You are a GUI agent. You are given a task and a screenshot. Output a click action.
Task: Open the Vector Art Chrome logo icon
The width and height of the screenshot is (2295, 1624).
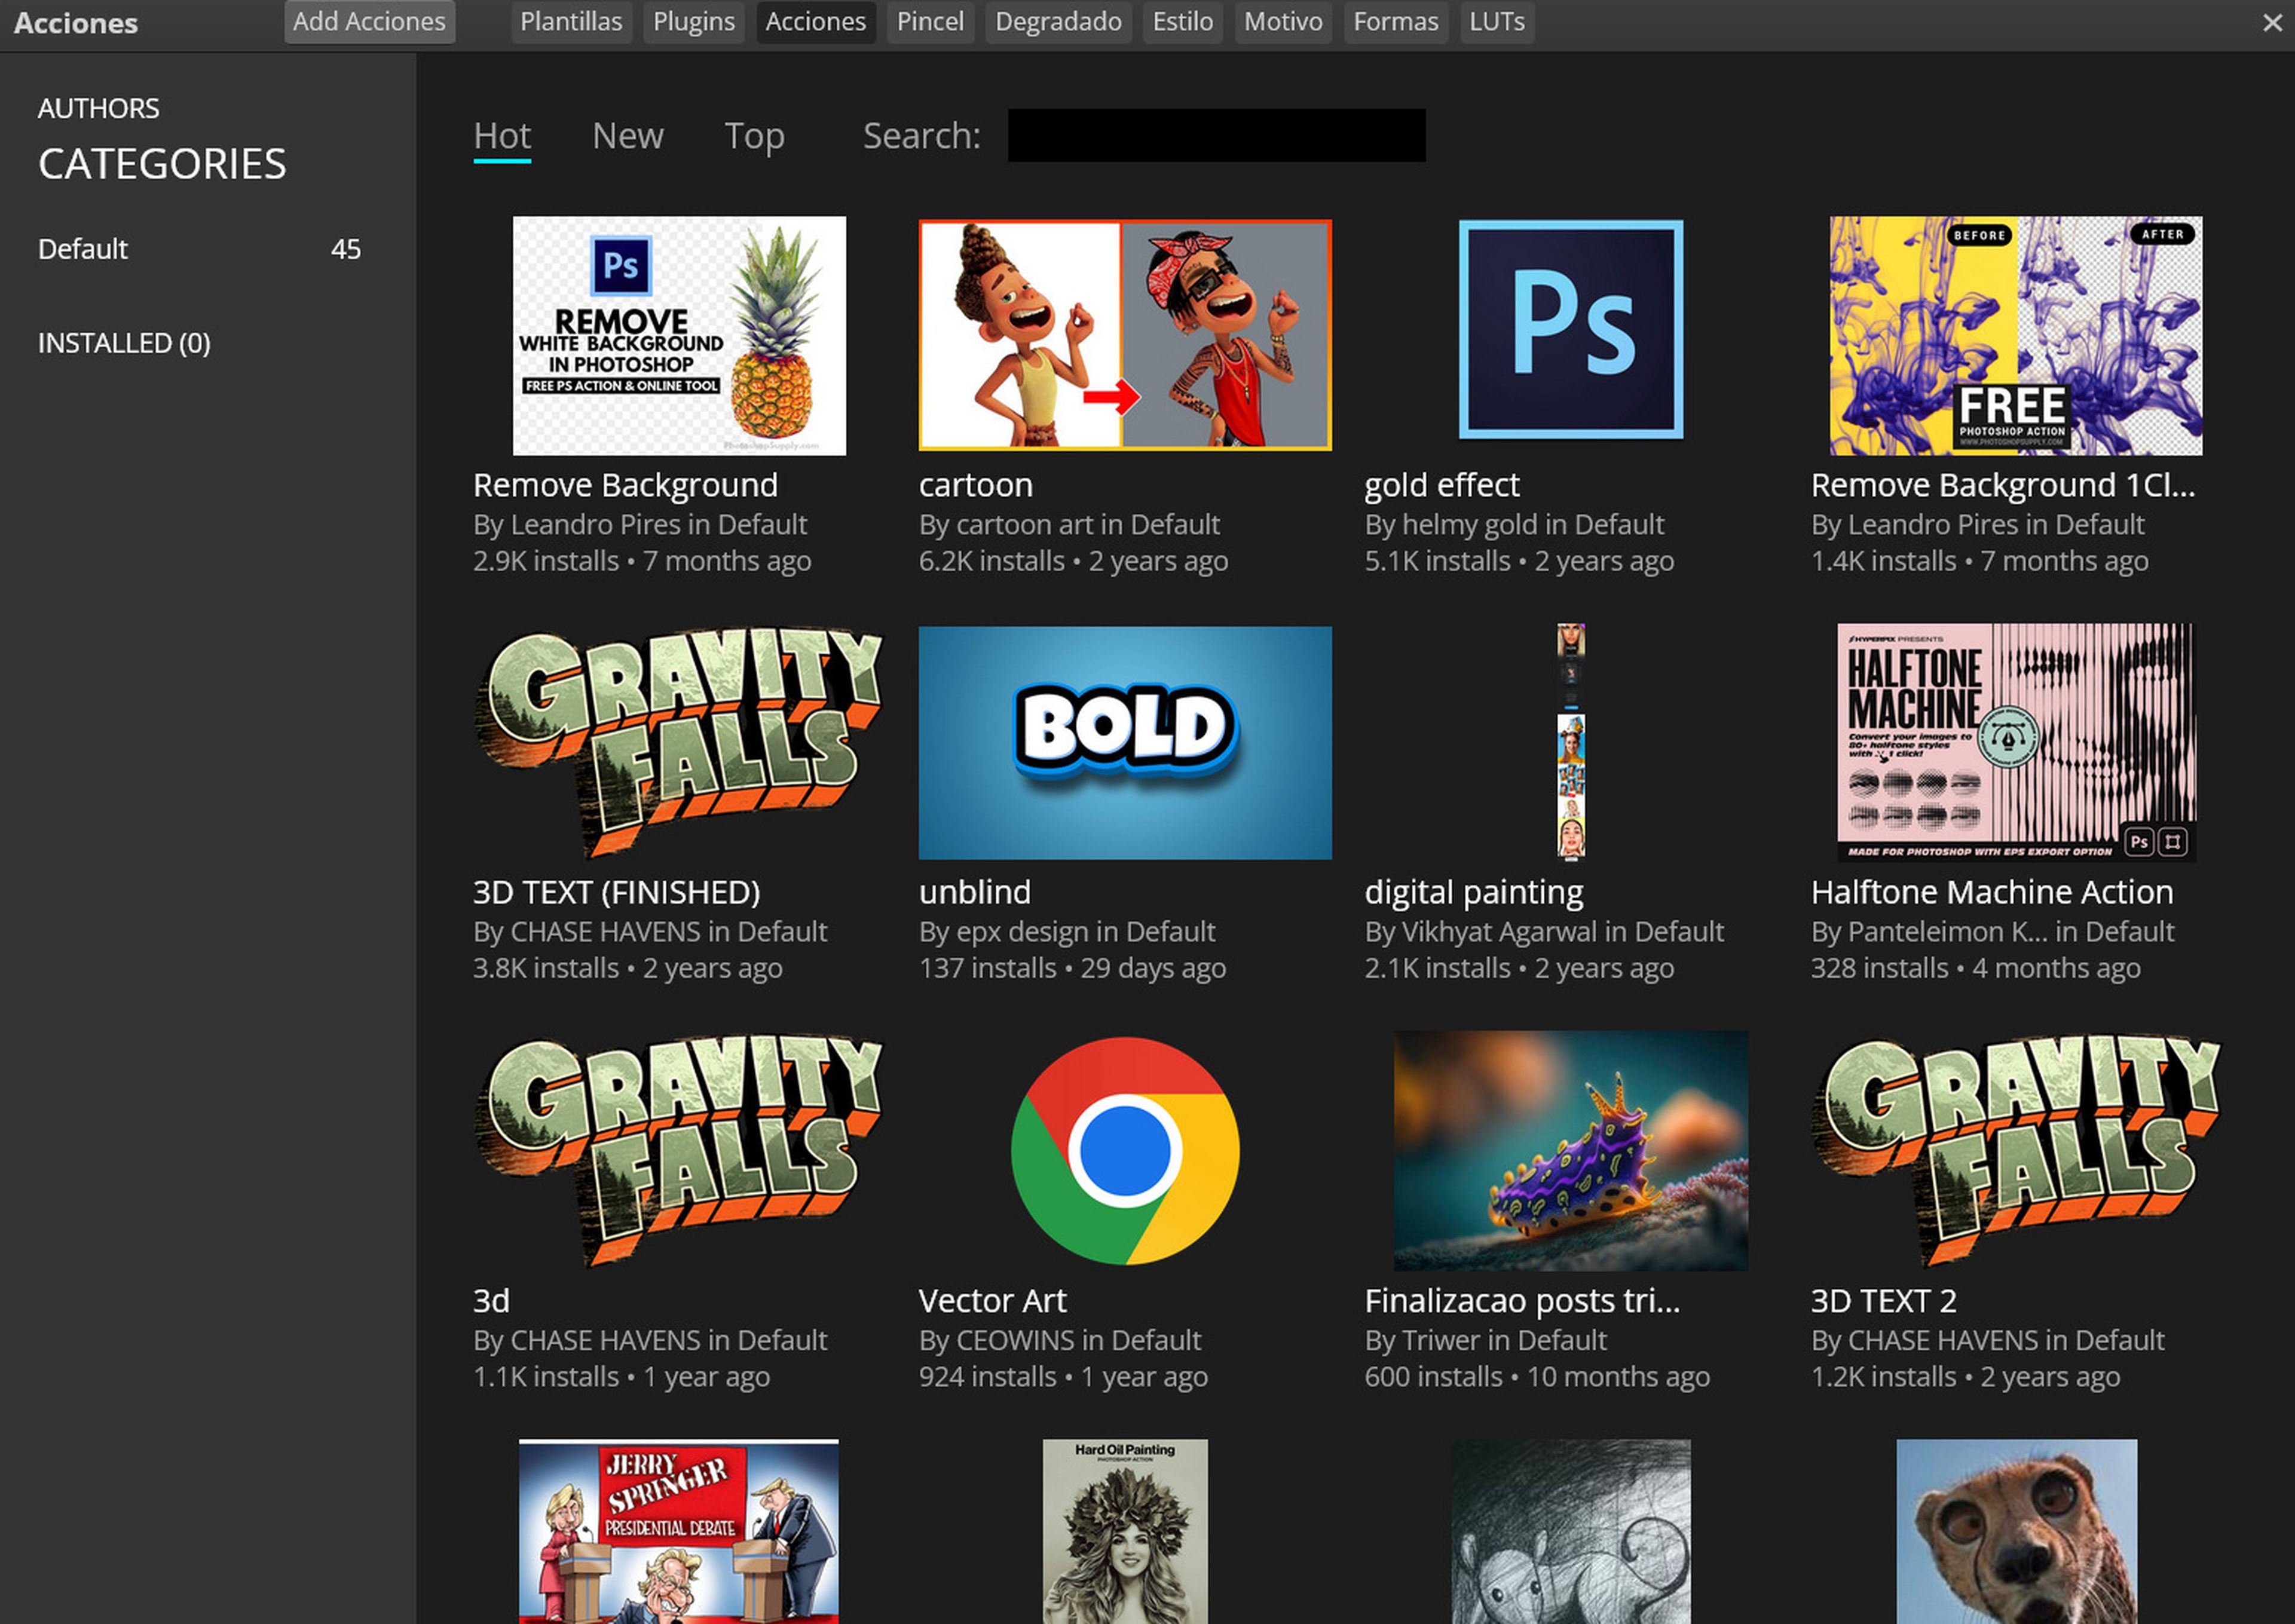[1124, 1151]
